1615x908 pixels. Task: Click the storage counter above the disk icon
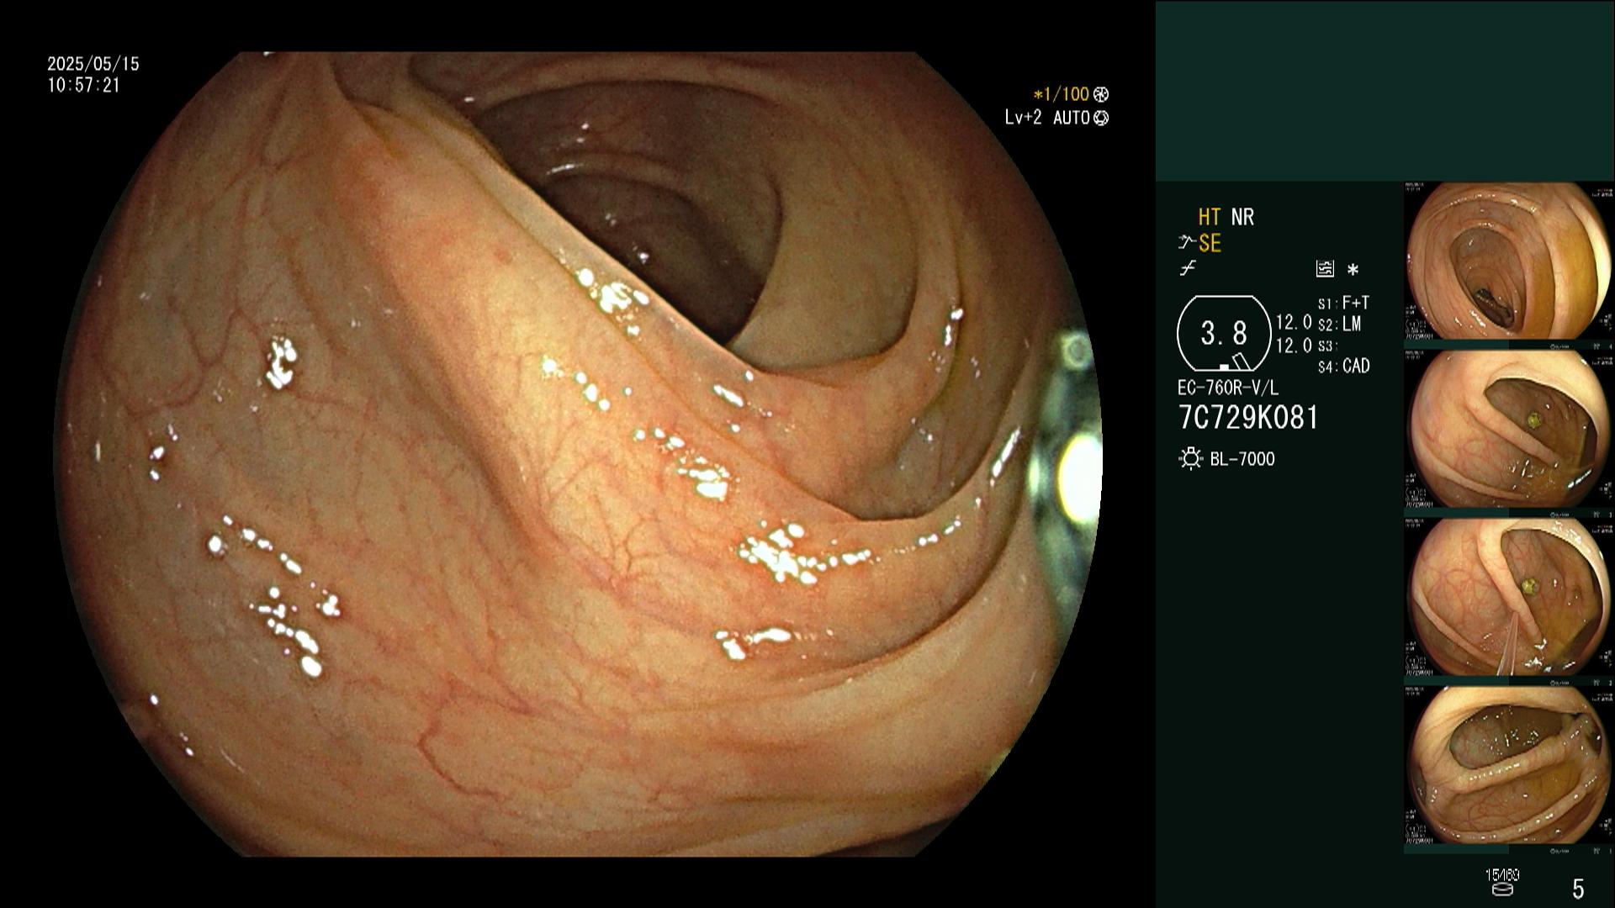1502,875
